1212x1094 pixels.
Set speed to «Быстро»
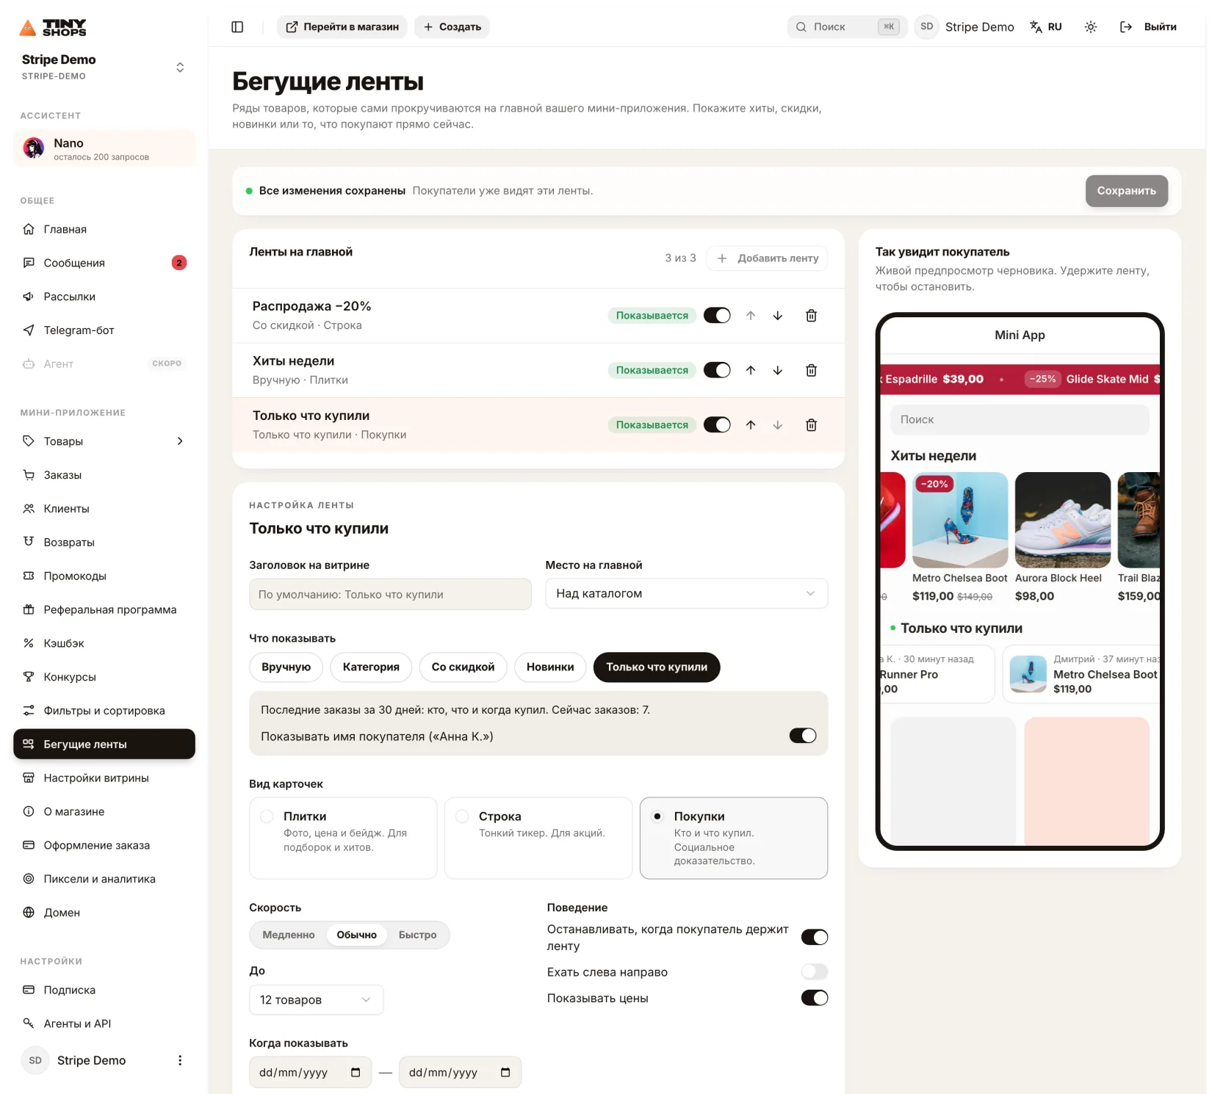(417, 935)
